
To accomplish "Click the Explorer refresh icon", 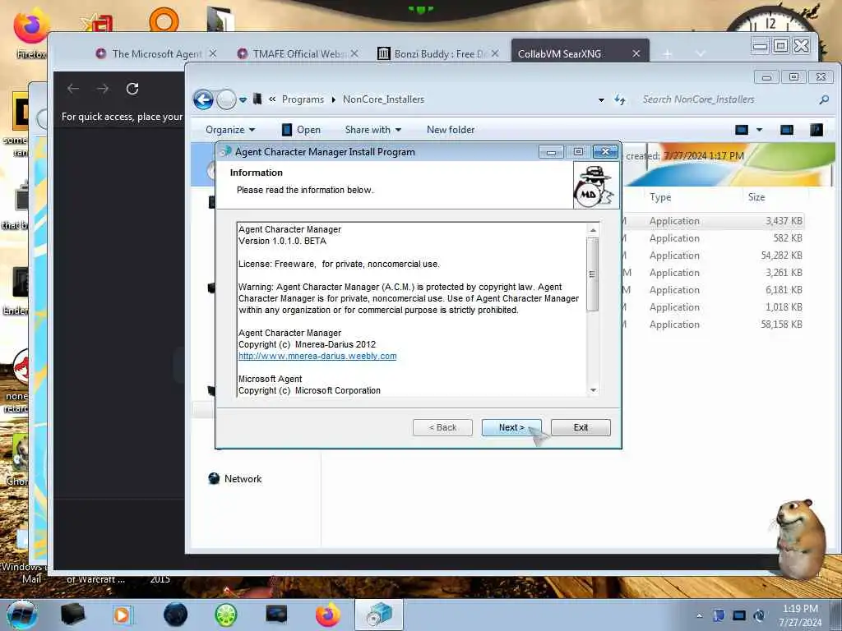I will [x=620, y=99].
